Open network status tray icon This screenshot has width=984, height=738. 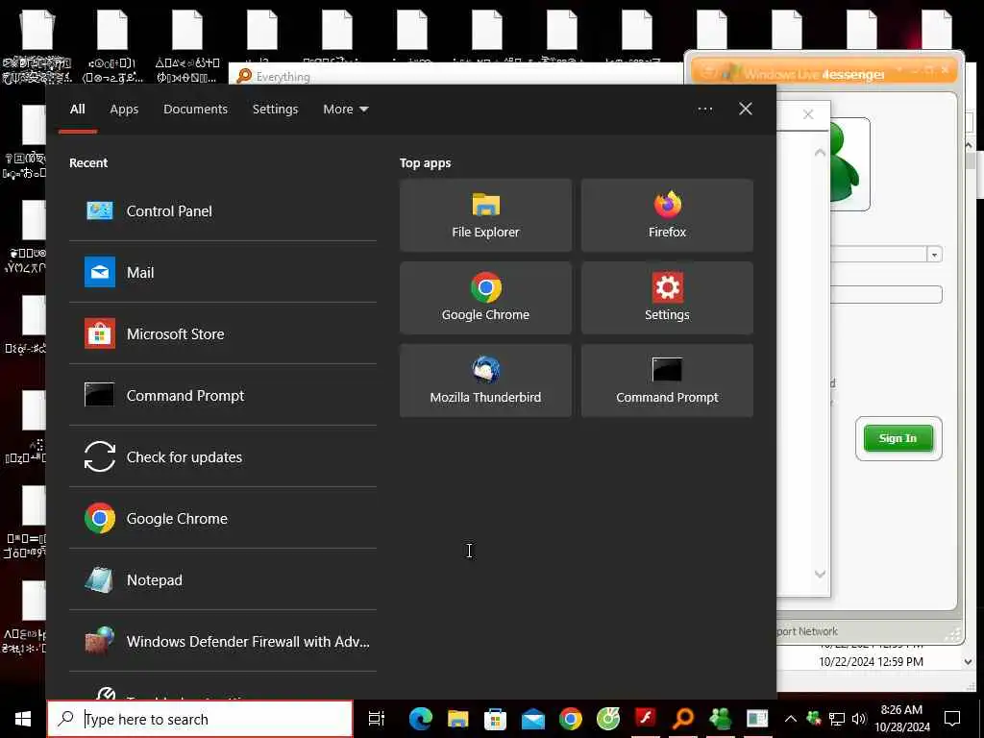coord(837,719)
